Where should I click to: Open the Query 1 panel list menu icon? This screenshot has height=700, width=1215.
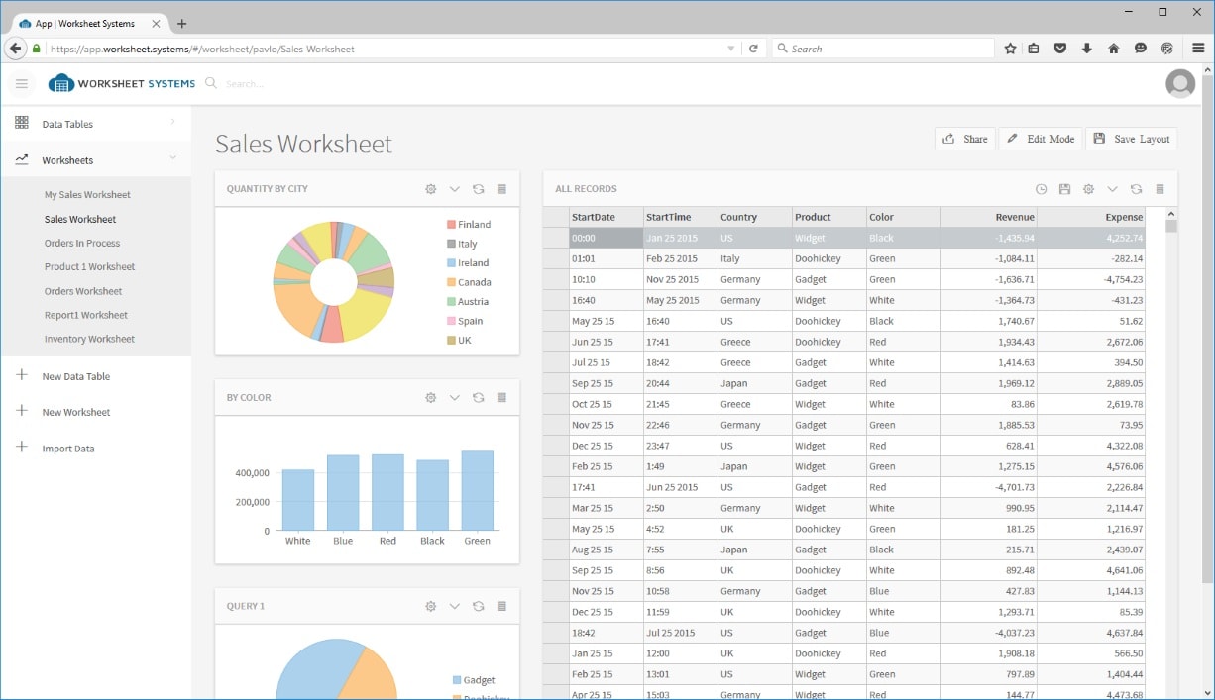(501, 607)
